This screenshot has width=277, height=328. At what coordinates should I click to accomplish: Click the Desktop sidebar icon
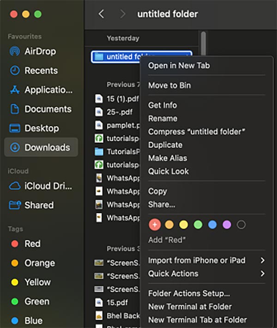(x=15, y=128)
